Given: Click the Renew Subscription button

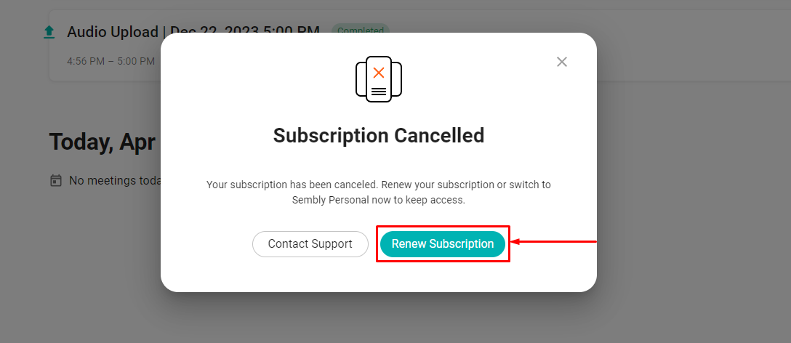Looking at the screenshot, I should pyautogui.click(x=443, y=244).
